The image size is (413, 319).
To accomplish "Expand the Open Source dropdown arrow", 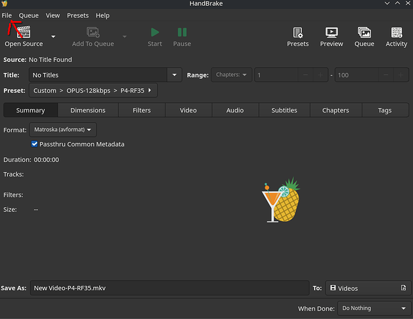I will pos(53,36).
